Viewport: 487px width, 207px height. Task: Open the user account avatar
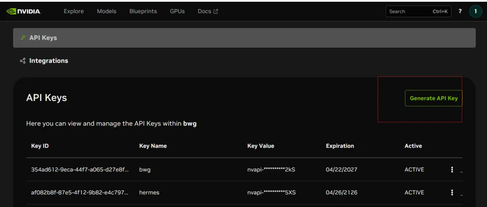tap(476, 11)
